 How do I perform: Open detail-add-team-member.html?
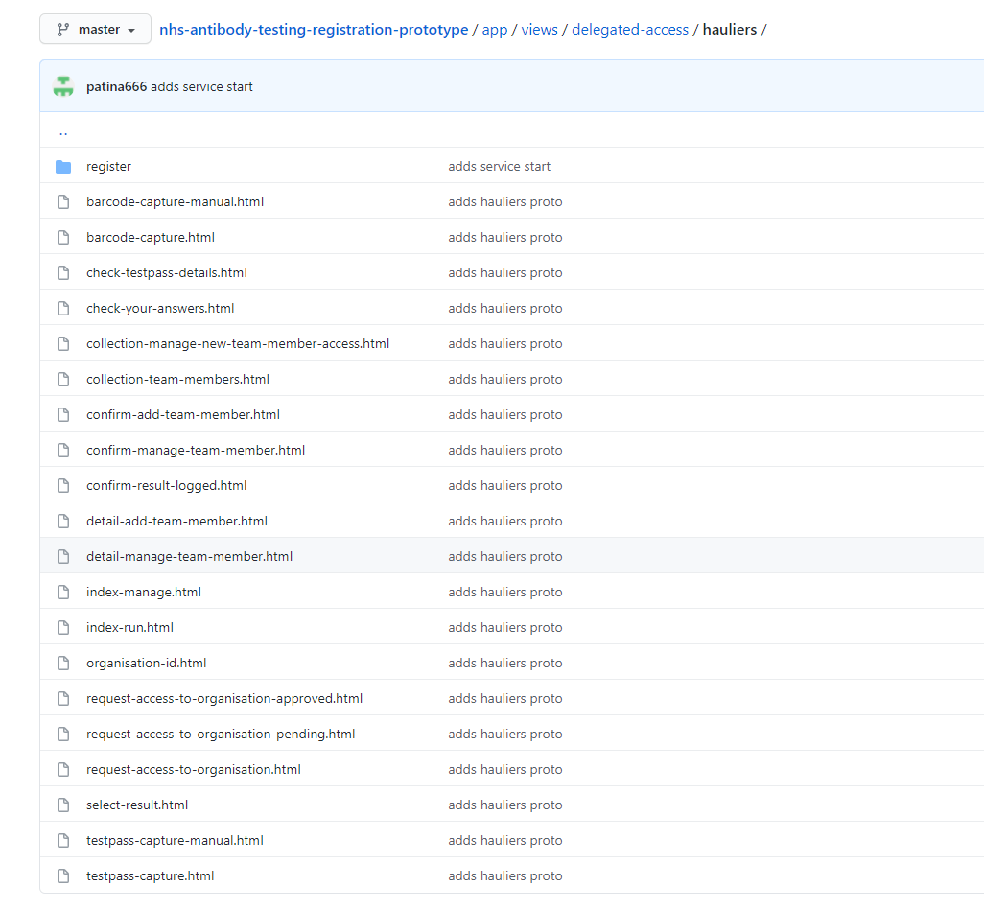click(177, 521)
